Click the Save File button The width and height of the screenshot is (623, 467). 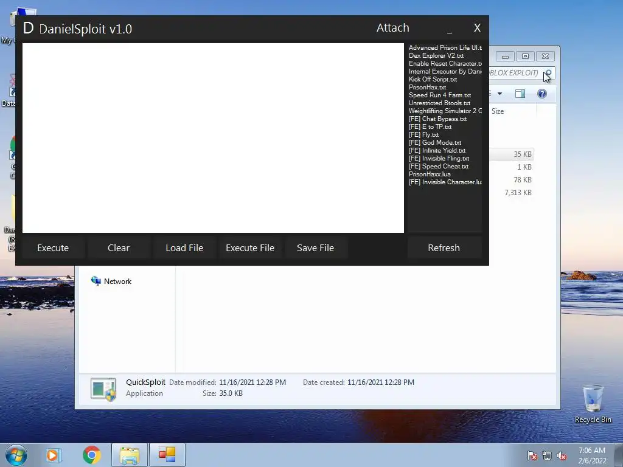click(316, 248)
